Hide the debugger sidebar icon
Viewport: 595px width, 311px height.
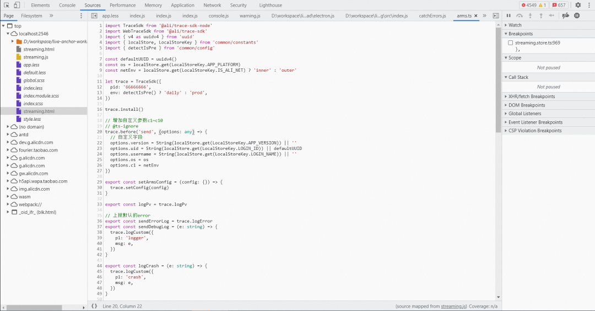496,16
